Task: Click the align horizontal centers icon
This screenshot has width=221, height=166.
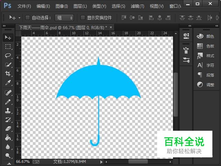Action: coord(160,18)
